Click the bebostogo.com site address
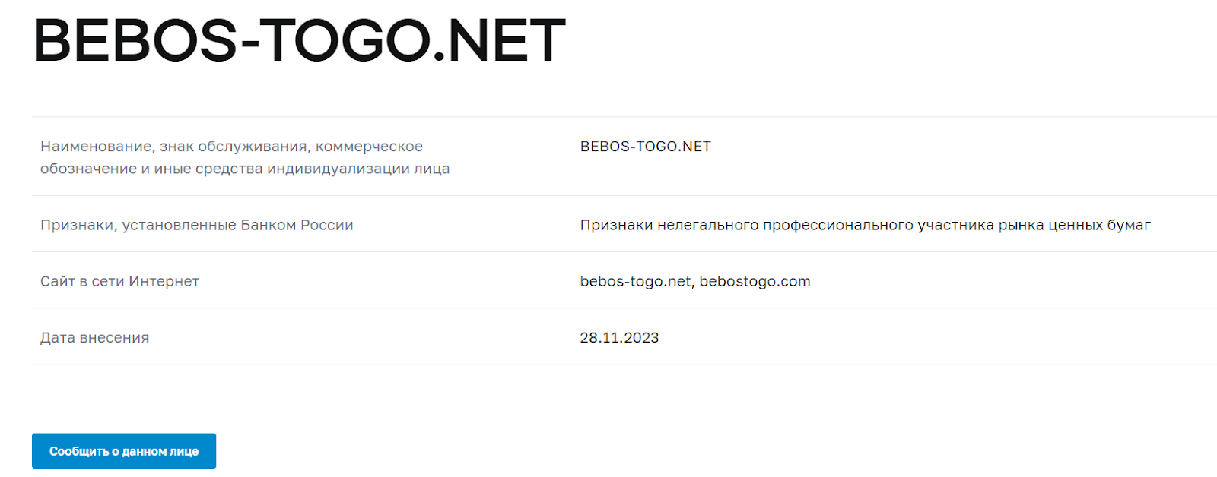The image size is (1217, 477). pos(755,282)
